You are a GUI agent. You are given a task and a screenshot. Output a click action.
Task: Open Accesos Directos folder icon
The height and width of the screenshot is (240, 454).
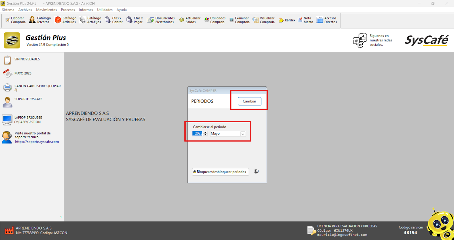(x=320, y=20)
